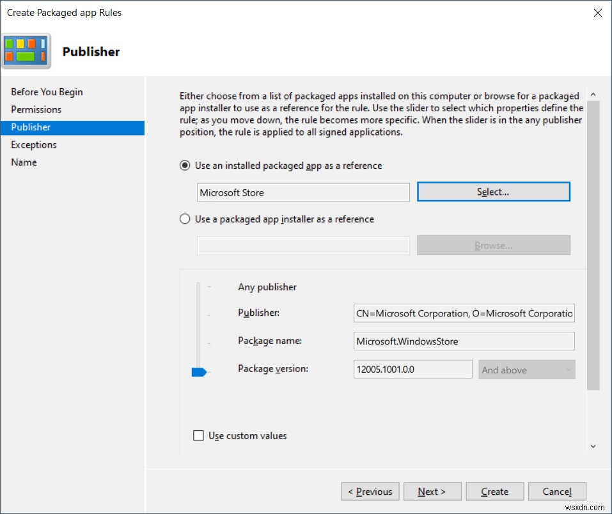Highlight the 'Publisher' step in the sidebar

pyautogui.click(x=30, y=127)
